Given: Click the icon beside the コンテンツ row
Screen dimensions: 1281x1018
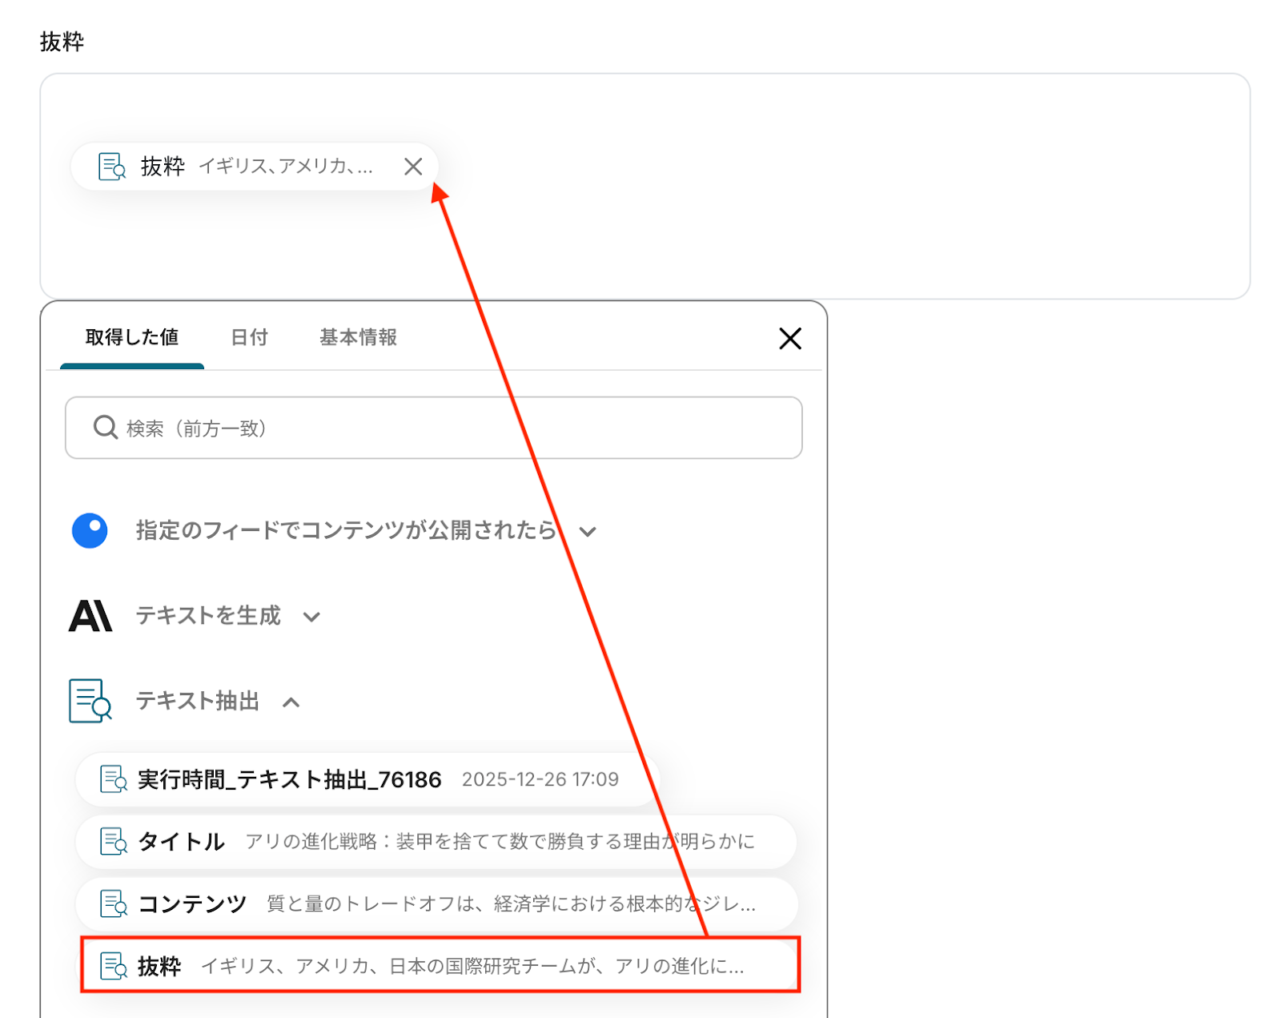Looking at the screenshot, I should click(113, 904).
